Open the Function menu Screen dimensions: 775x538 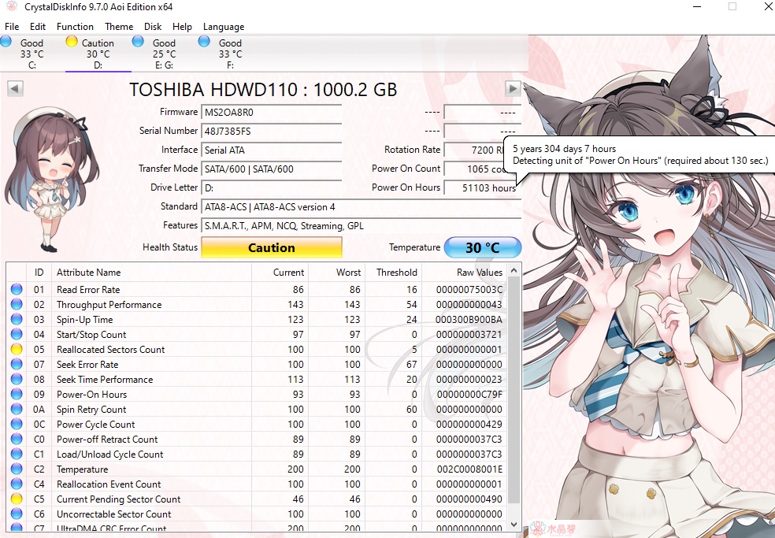click(x=75, y=27)
